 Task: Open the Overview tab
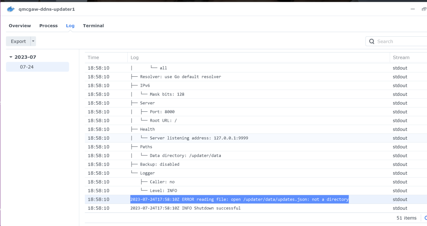tap(20, 25)
